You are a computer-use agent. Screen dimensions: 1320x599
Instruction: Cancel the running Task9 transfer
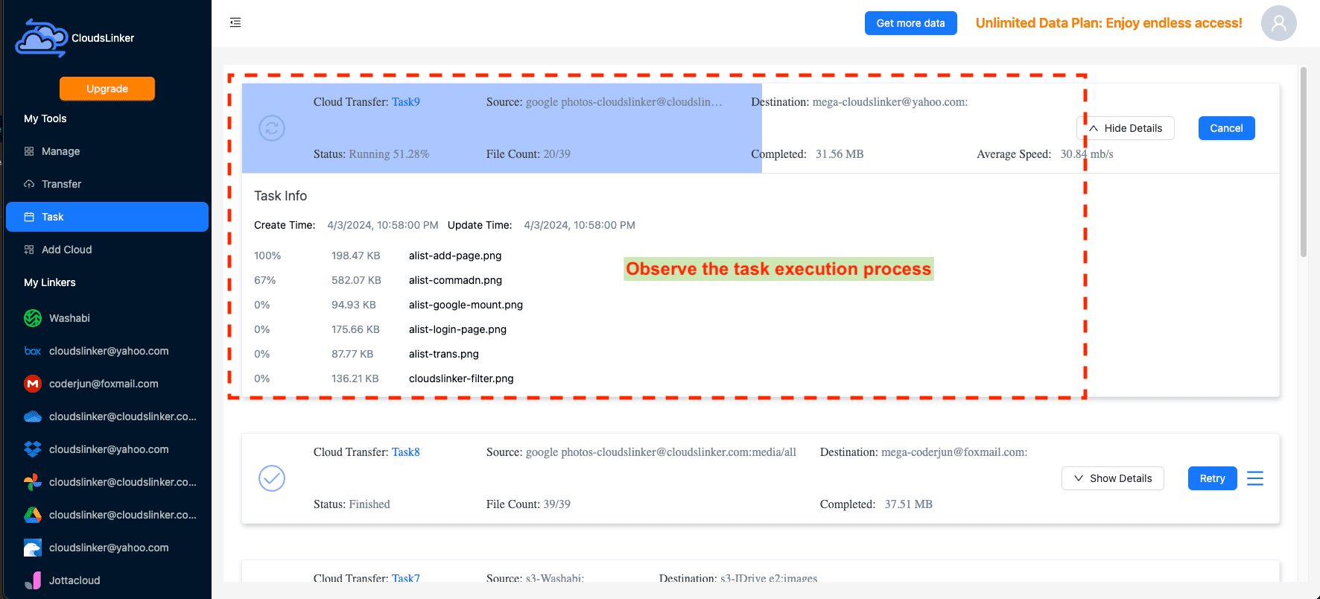click(x=1226, y=128)
